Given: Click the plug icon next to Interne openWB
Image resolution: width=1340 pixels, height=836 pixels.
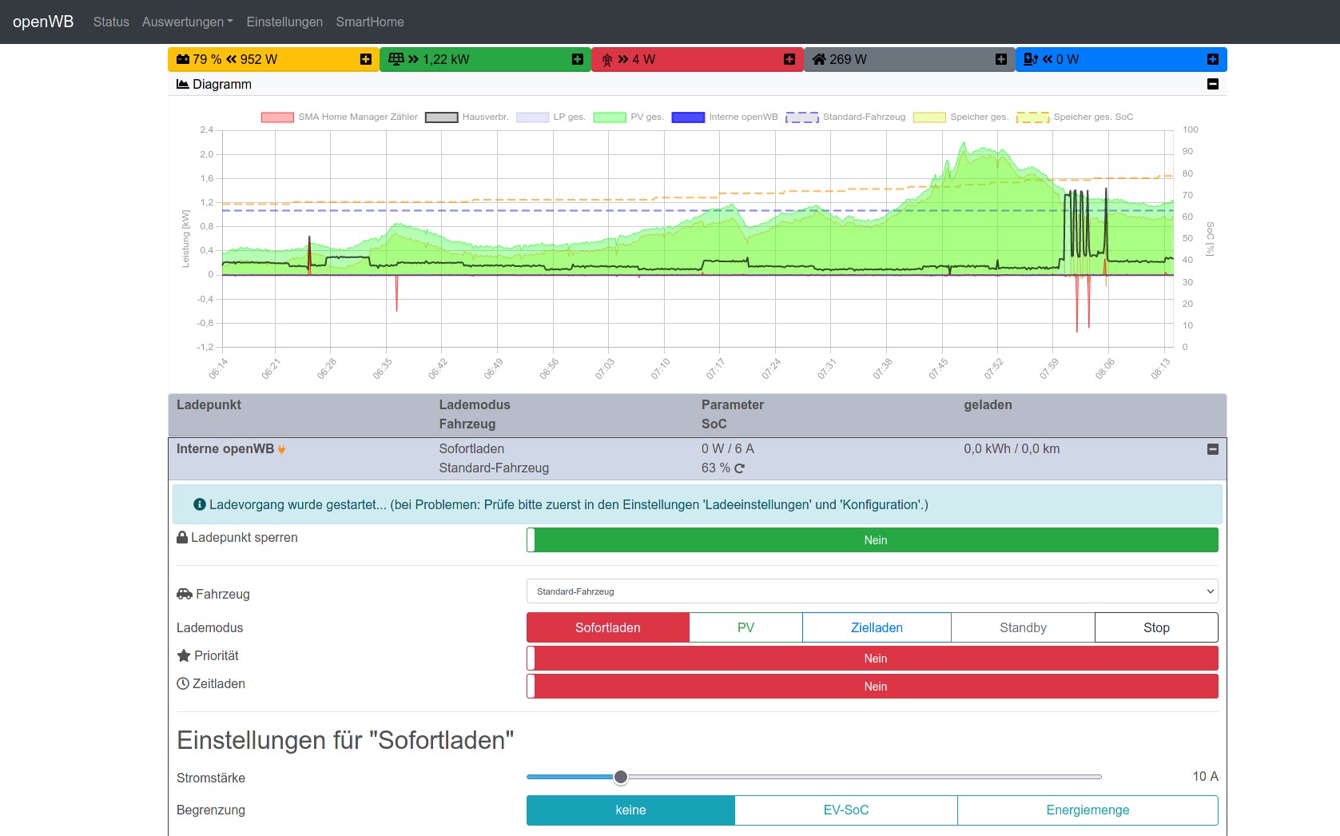Looking at the screenshot, I should (281, 449).
